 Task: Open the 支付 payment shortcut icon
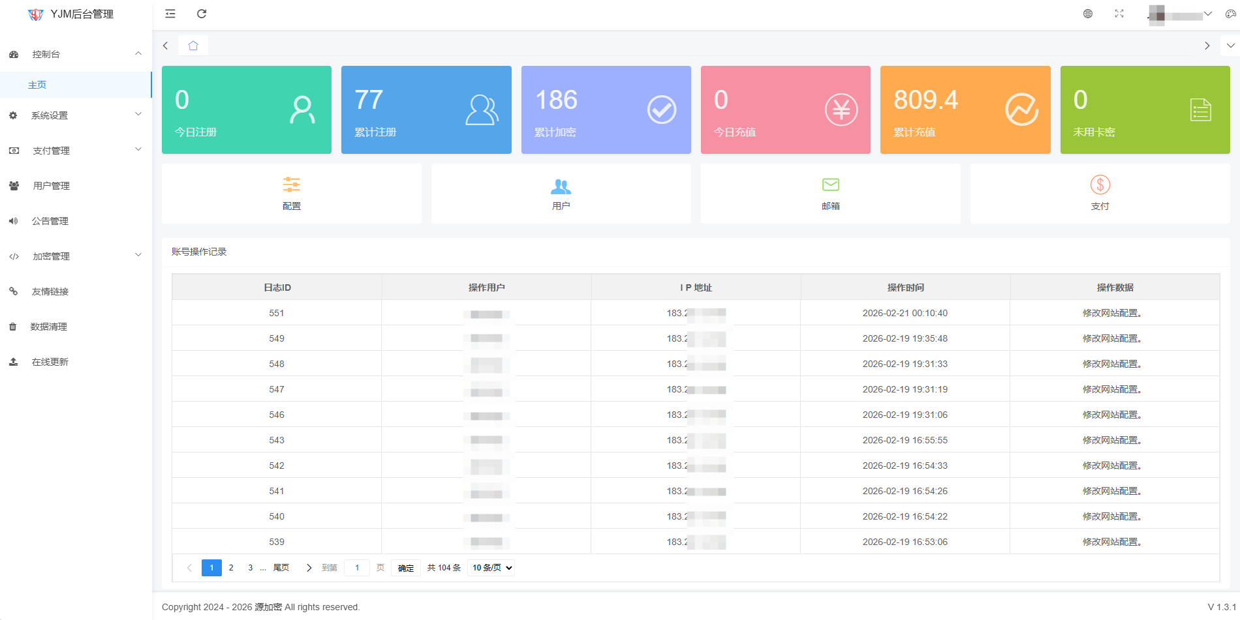coord(1100,185)
